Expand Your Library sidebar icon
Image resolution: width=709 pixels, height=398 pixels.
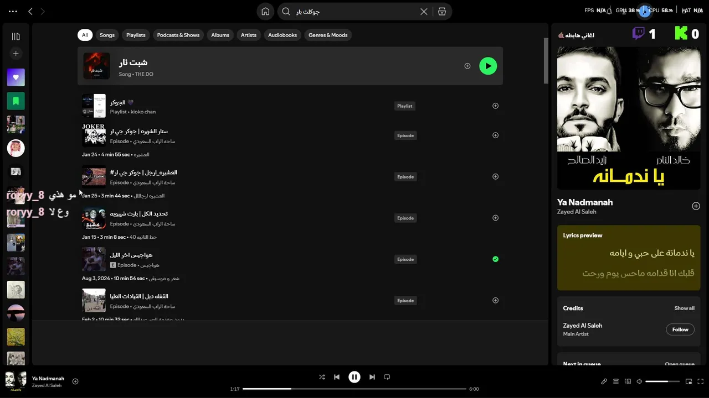pos(16,36)
